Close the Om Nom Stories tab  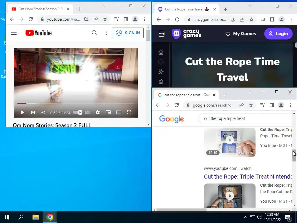[68, 9]
